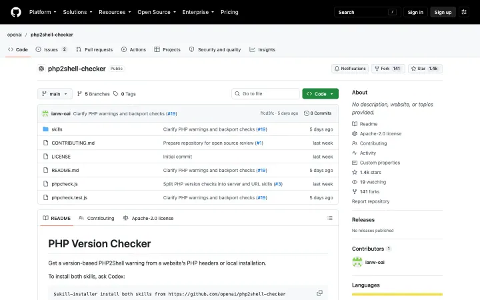The image size is (480, 300).
Task: Go to Pricing page
Action: coord(229,12)
